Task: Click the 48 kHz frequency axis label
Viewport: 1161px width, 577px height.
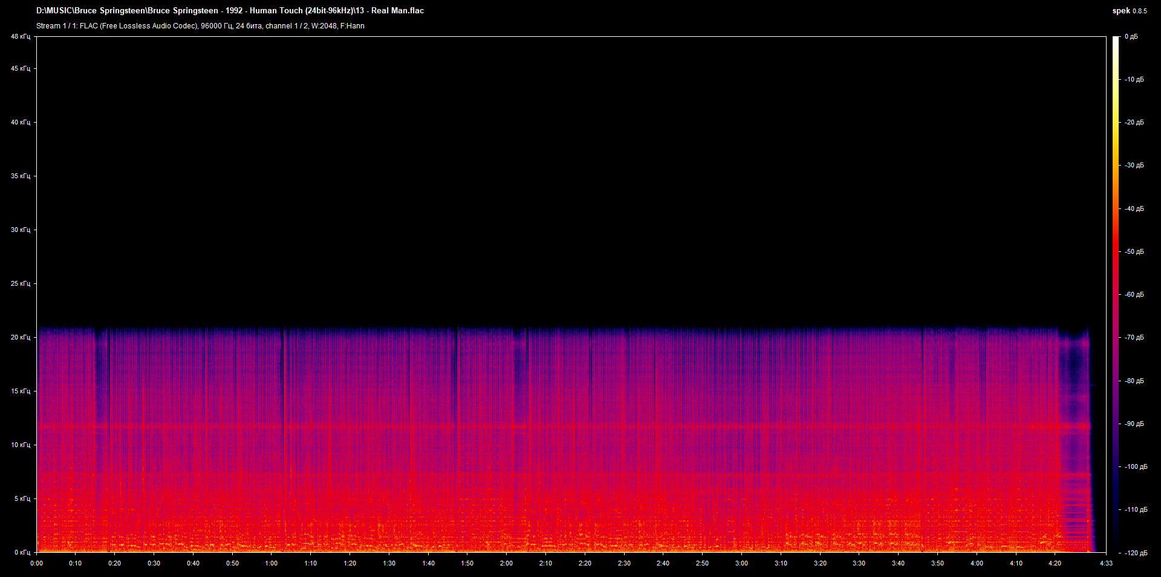Action: [21, 37]
